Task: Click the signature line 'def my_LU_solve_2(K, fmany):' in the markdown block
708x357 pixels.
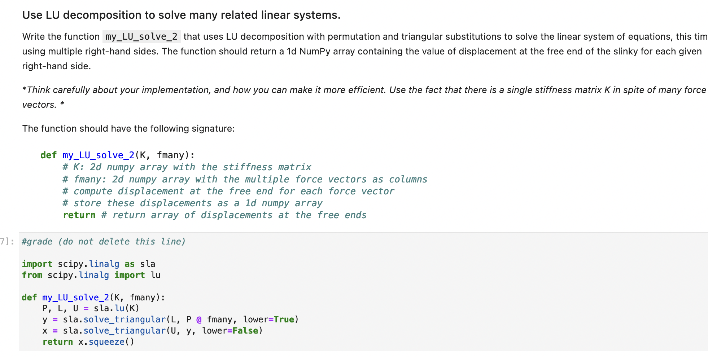Action: coord(118,155)
